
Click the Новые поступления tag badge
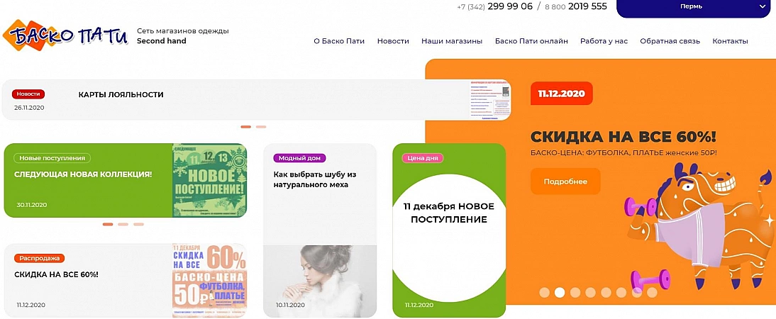[52, 158]
